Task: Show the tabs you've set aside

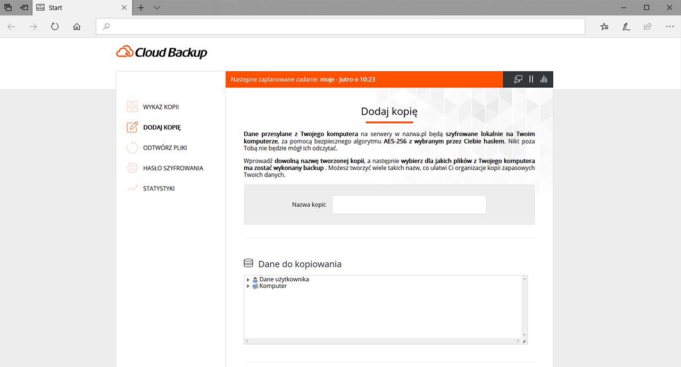Action: pyautogui.click(x=8, y=7)
